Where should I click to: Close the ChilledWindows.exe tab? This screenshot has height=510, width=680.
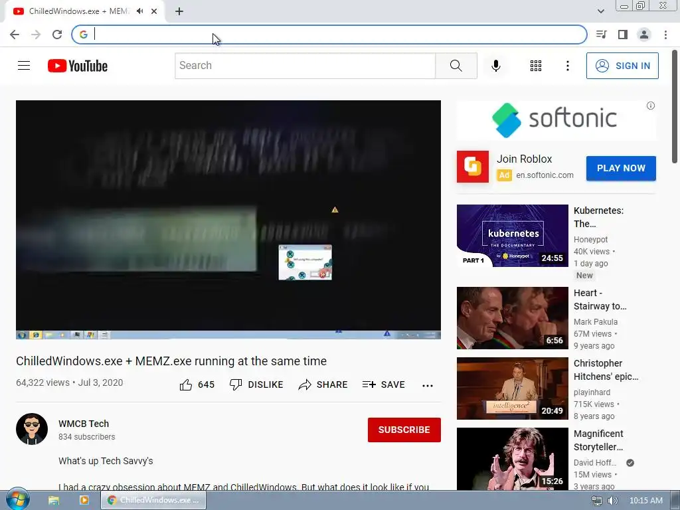(x=154, y=11)
